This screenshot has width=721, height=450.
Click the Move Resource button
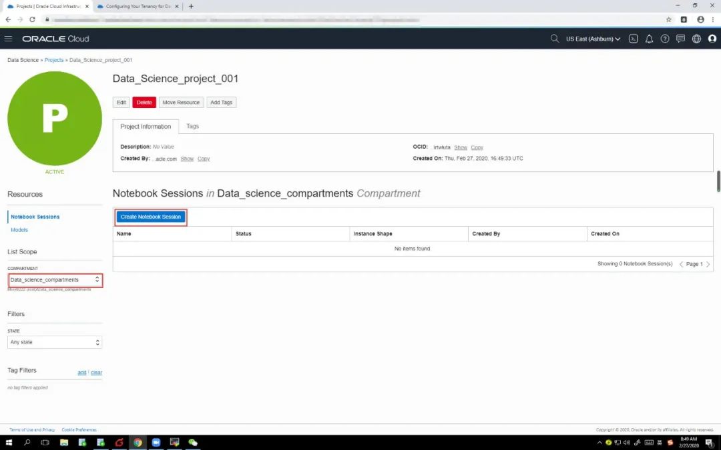click(x=181, y=103)
